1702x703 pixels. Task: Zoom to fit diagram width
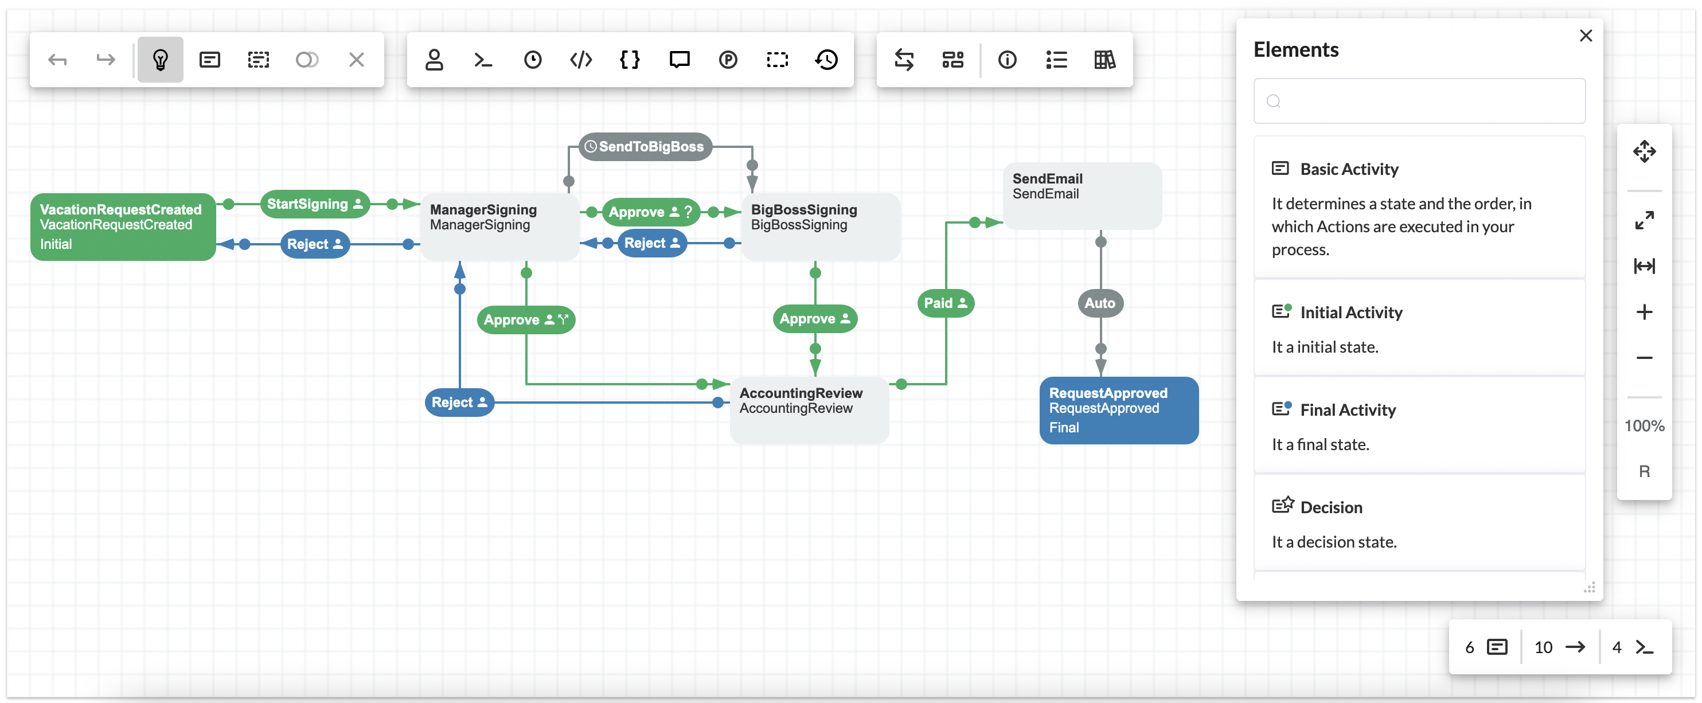1645,266
